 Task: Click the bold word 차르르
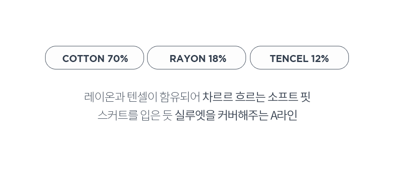tap(218, 97)
